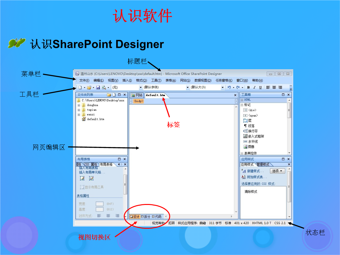This screenshot has width=340, height=255.
Task: Open the 选项 options button
Action: pyautogui.click(x=277, y=171)
